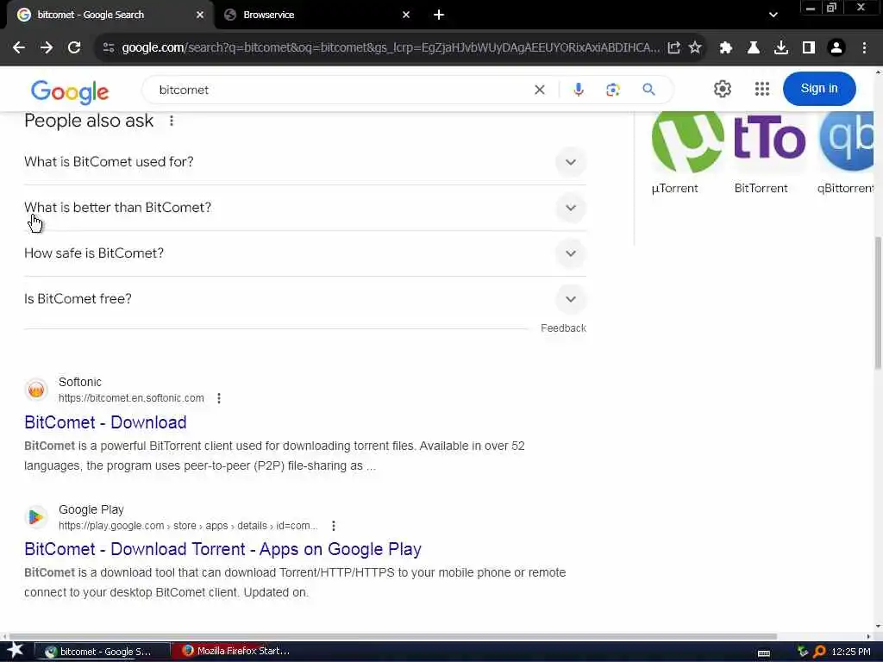Click the play.google.com breadcrumb URL
Image resolution: width=883 pixels, height=662 pixels.
click(x=188, y=526)
